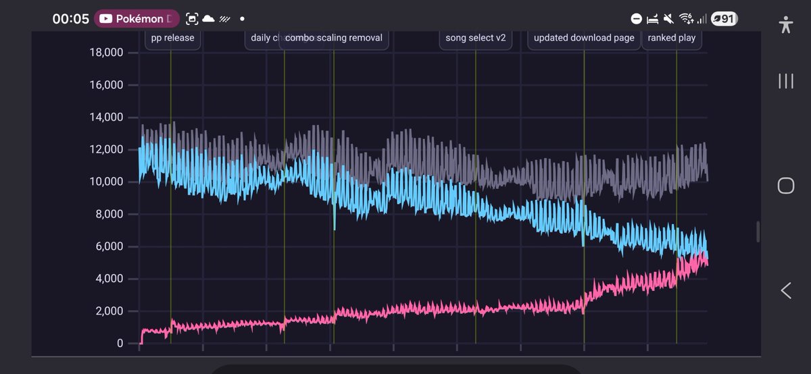Click the 8,000 y-axis label
This screenshot has height=374, width=811.
108,215
